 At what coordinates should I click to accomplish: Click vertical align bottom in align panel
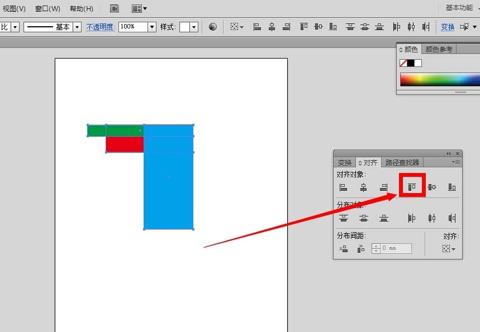click(452, 187)
